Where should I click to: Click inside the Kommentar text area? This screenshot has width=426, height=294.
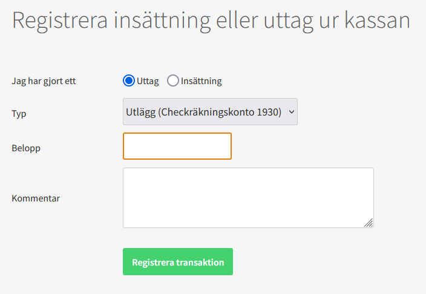[x=248, y=197]
